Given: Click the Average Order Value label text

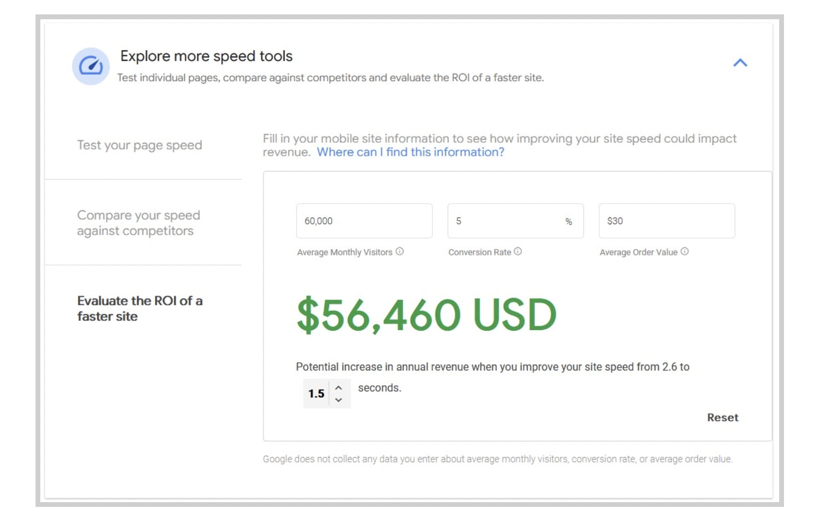Looking at the screenshot, I should click(639, 253).
